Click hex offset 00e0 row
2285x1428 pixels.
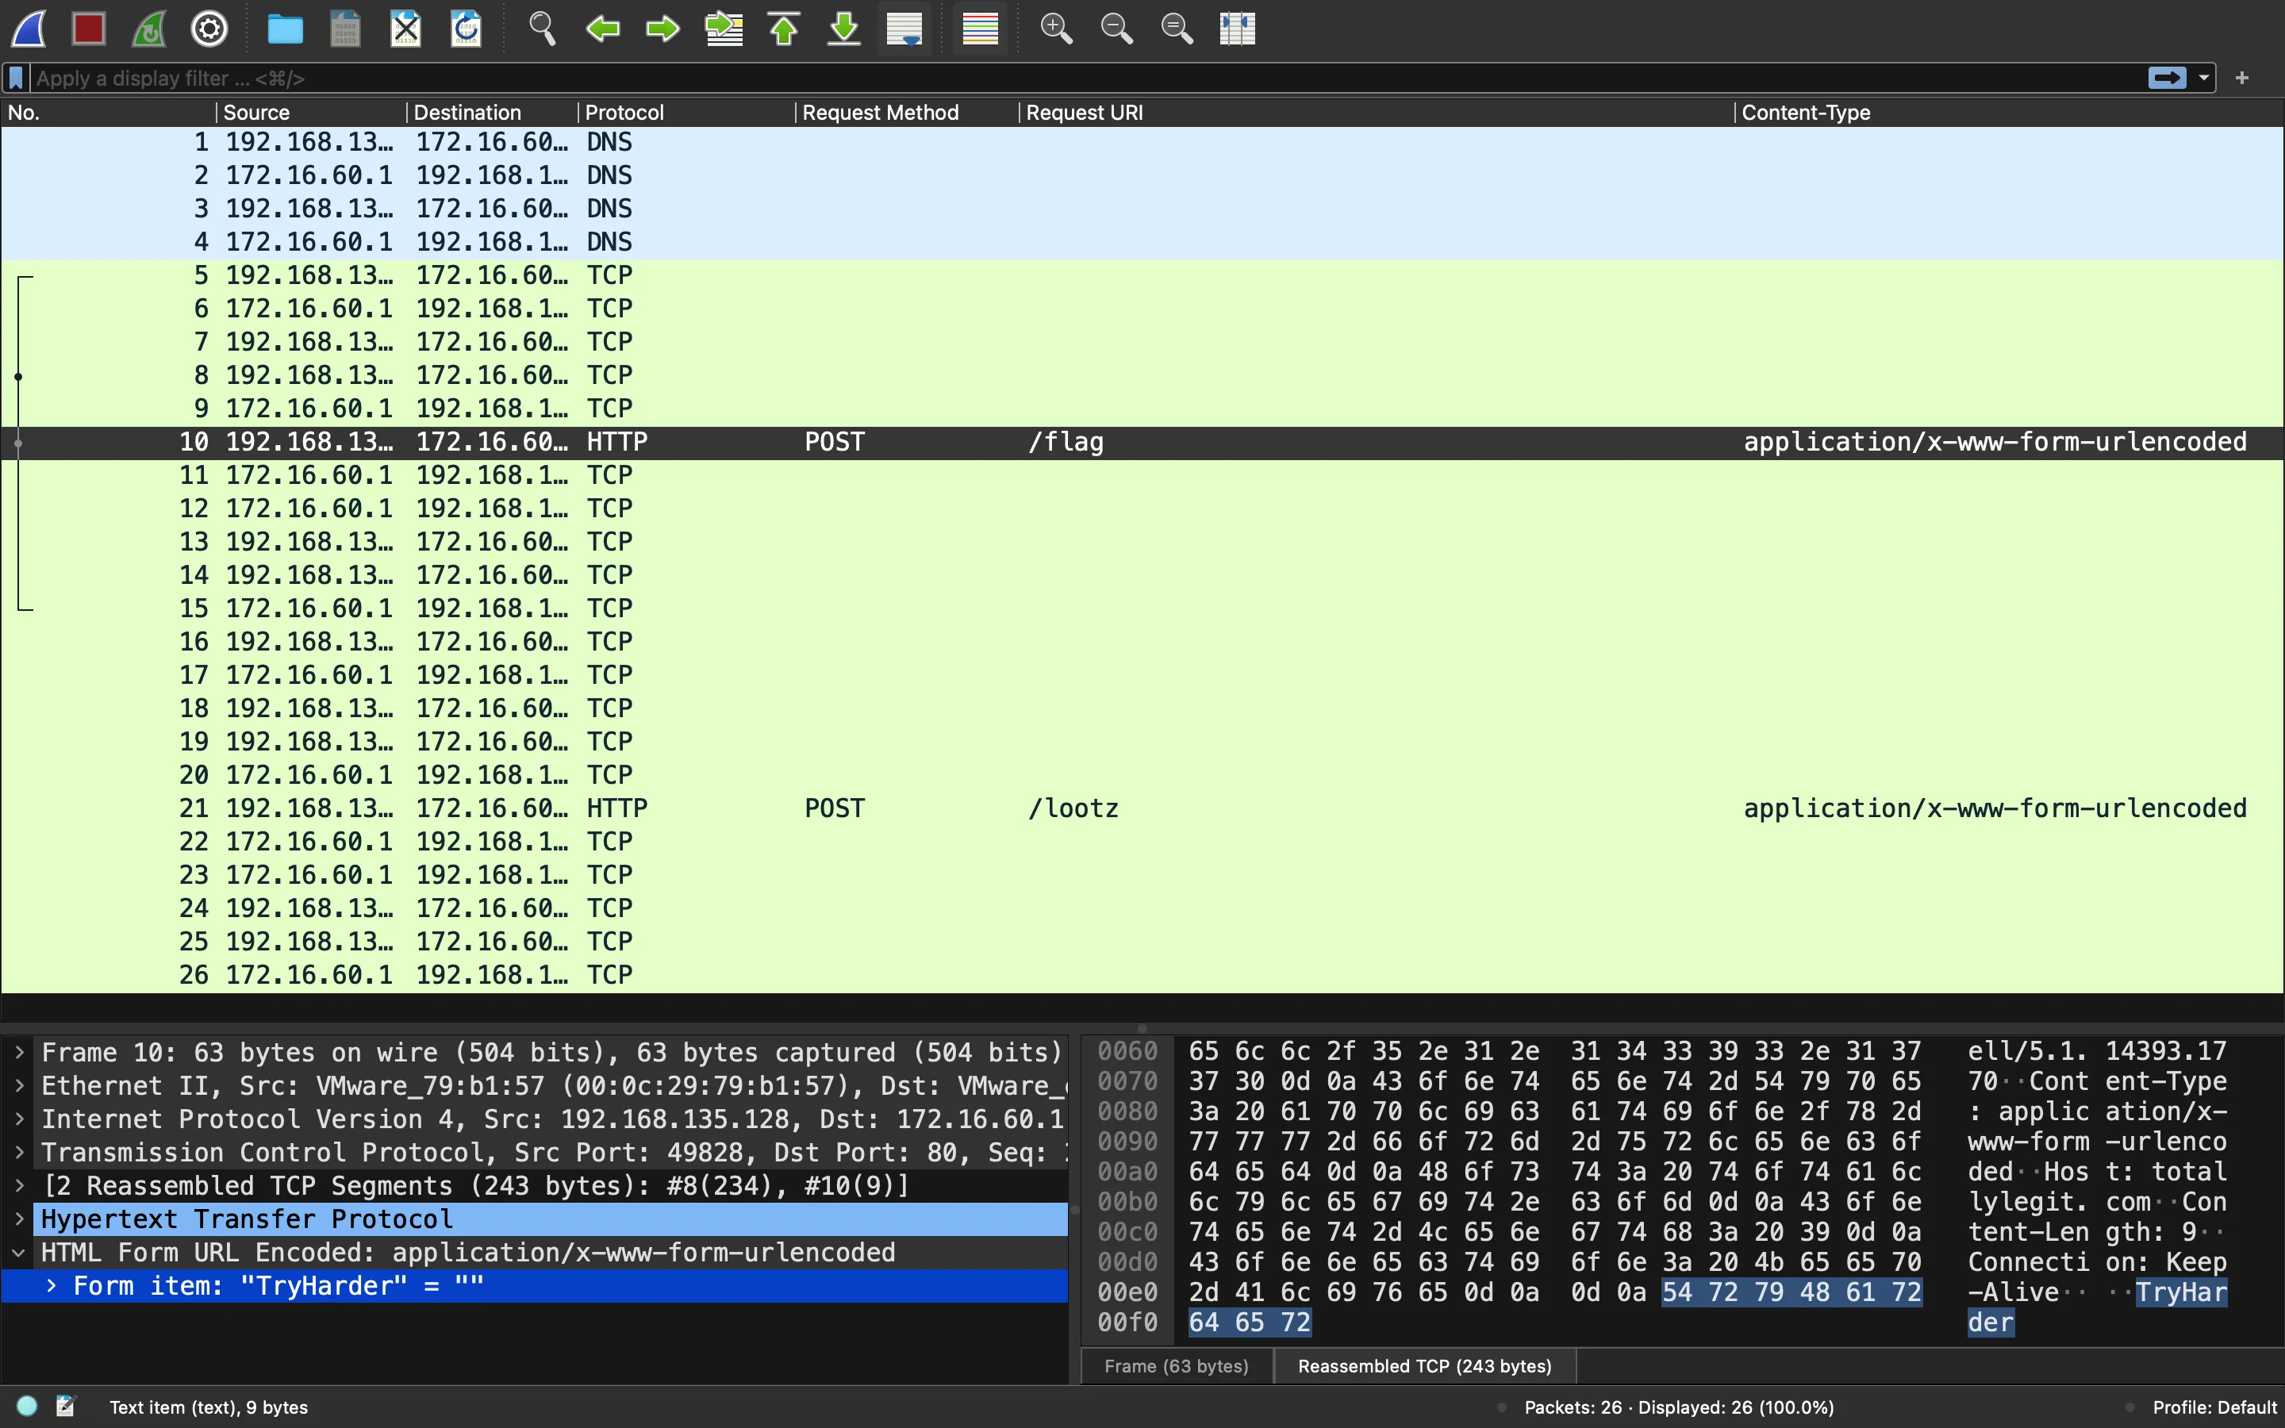(1127, 1292)
